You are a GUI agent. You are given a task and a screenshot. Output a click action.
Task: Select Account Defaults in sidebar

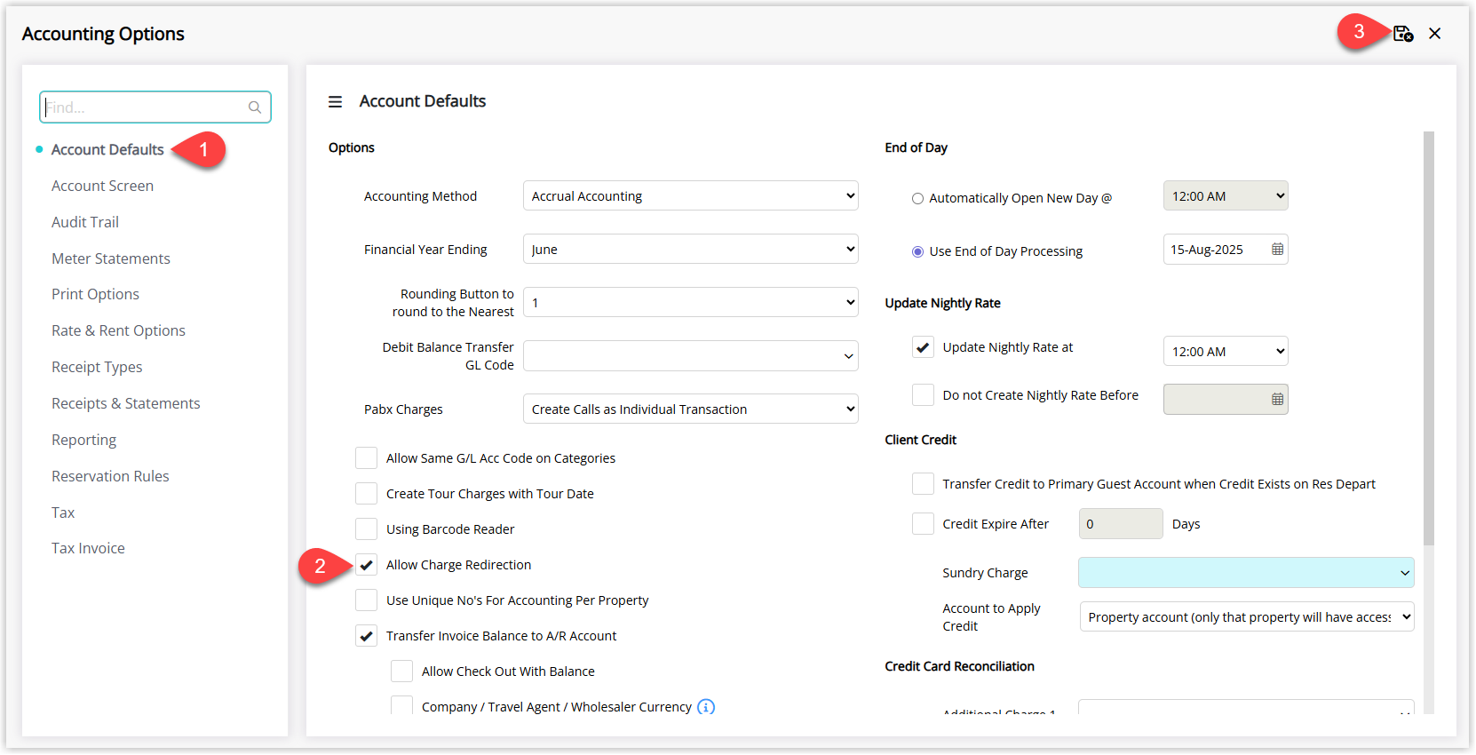pos(107,149)
